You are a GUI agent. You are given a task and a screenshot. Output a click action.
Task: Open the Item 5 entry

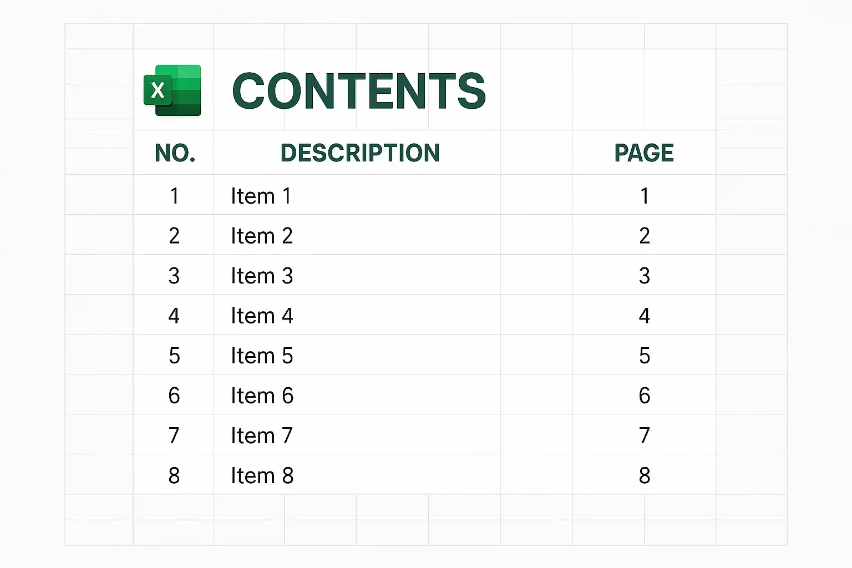(262, 356)
